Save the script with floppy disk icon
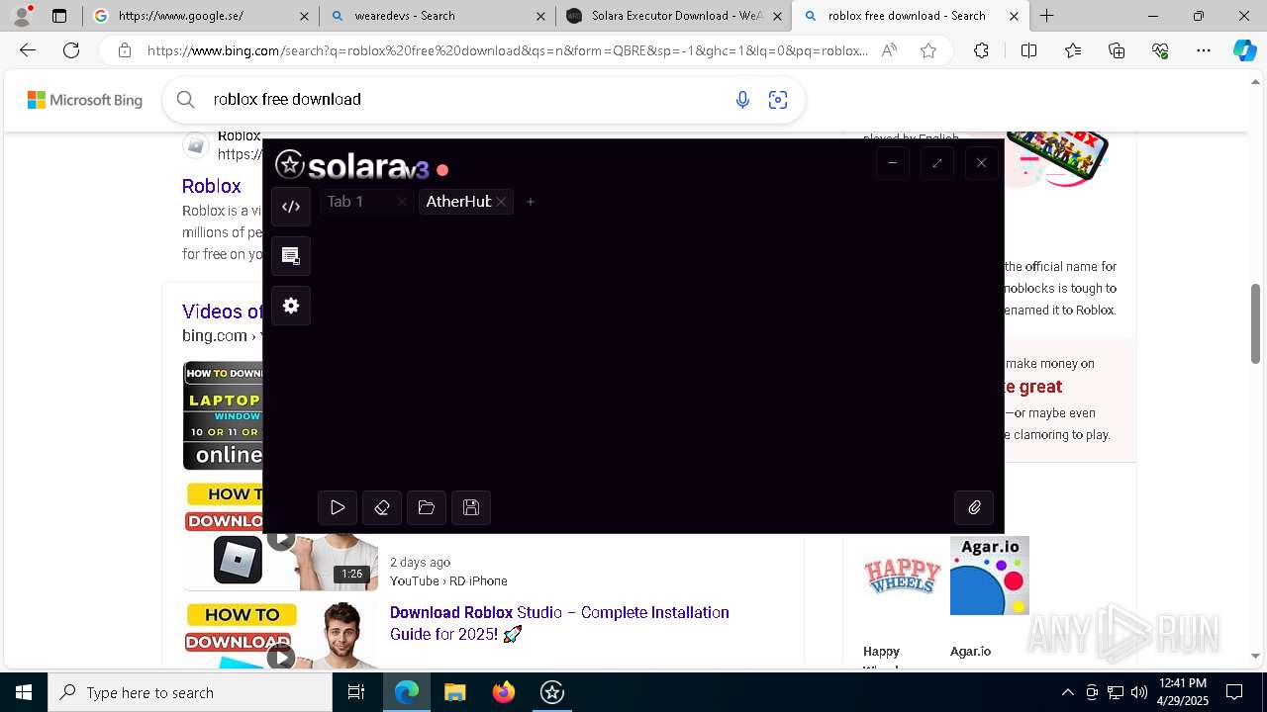Image resolution: width=1267 pixels, height=712 pixels. (471, 507)
